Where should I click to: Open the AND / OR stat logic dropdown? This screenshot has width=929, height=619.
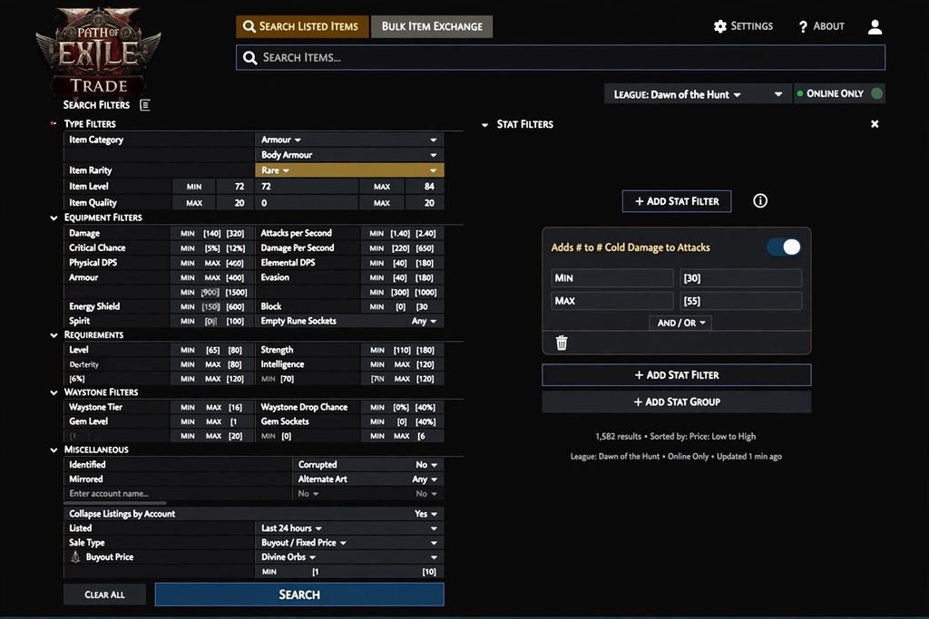pyautogui.click(x=680, y=323)
